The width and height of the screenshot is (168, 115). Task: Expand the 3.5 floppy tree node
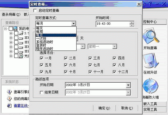click(11, 33)
